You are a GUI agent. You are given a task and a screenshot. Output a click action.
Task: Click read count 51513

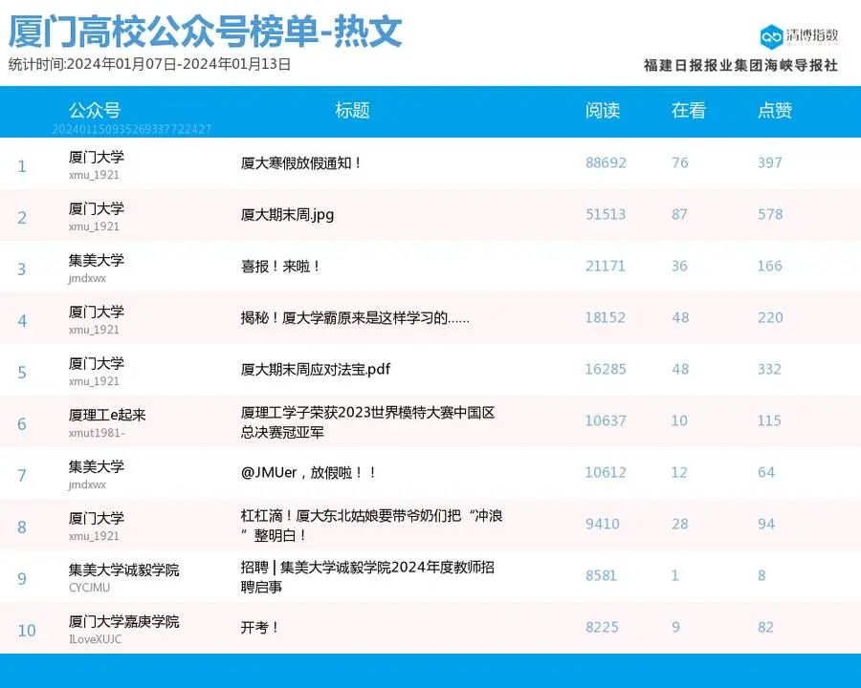(x=606, y=214)
